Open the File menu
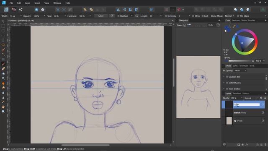 (11, 3)
